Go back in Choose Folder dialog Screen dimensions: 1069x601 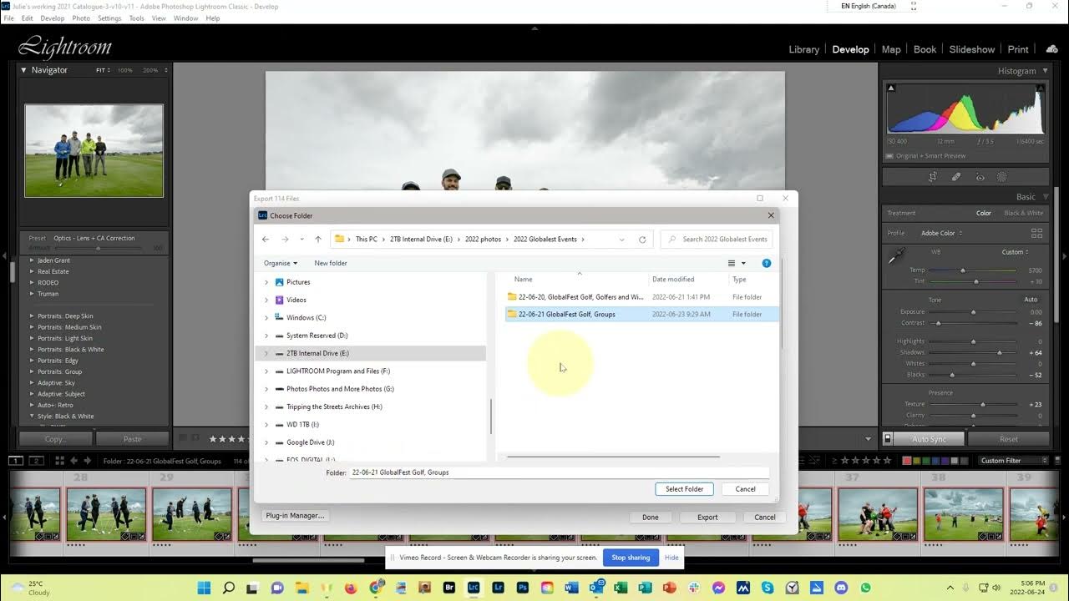[266, 240]
